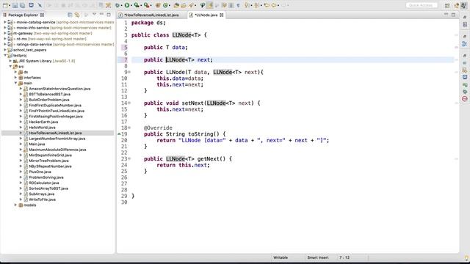Click the New file toolbar icon
Image resolution: width=470 pixels, height=264 pixels.
(x=5, y=5)
